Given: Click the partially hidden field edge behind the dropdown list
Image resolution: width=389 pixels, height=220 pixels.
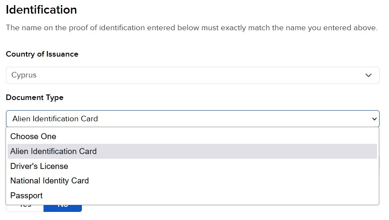Looking at the screenshot, I should pyautogui.click(x=378, y=164).
